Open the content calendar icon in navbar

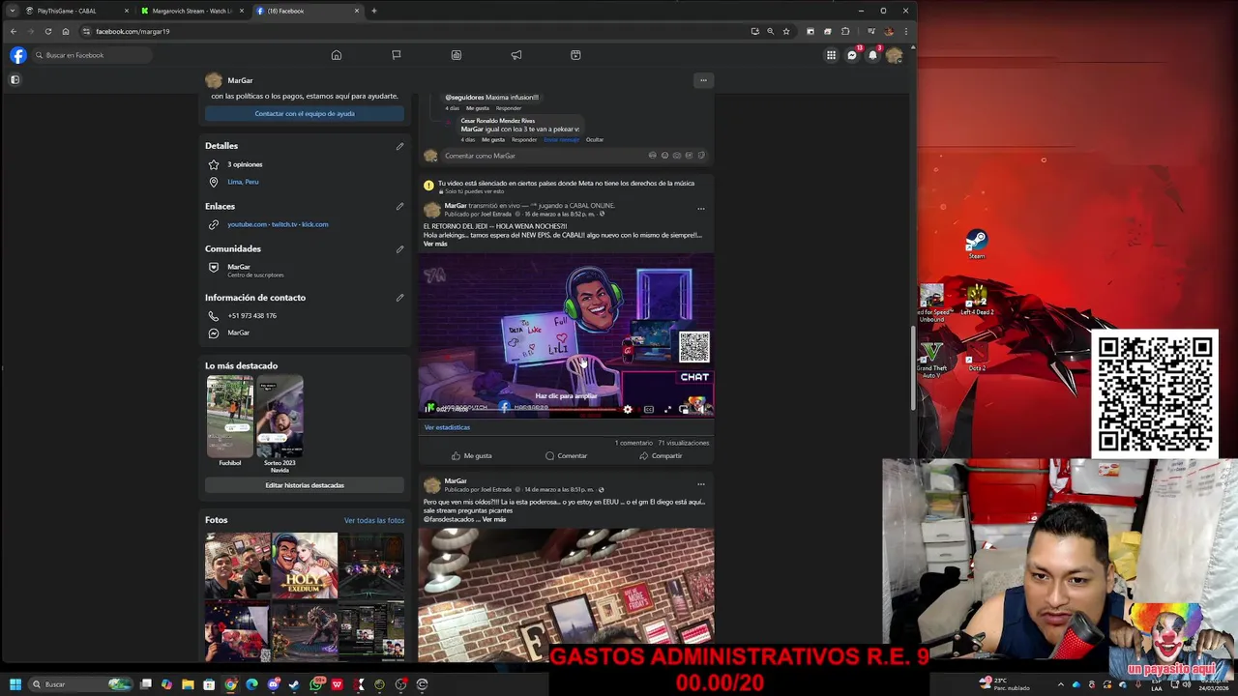tap(575, 55)
